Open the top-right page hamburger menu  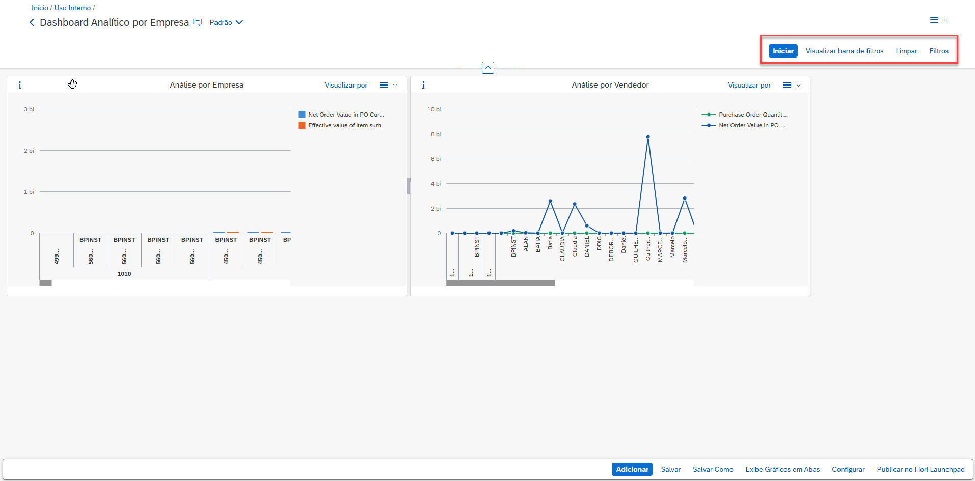[934, 20]
